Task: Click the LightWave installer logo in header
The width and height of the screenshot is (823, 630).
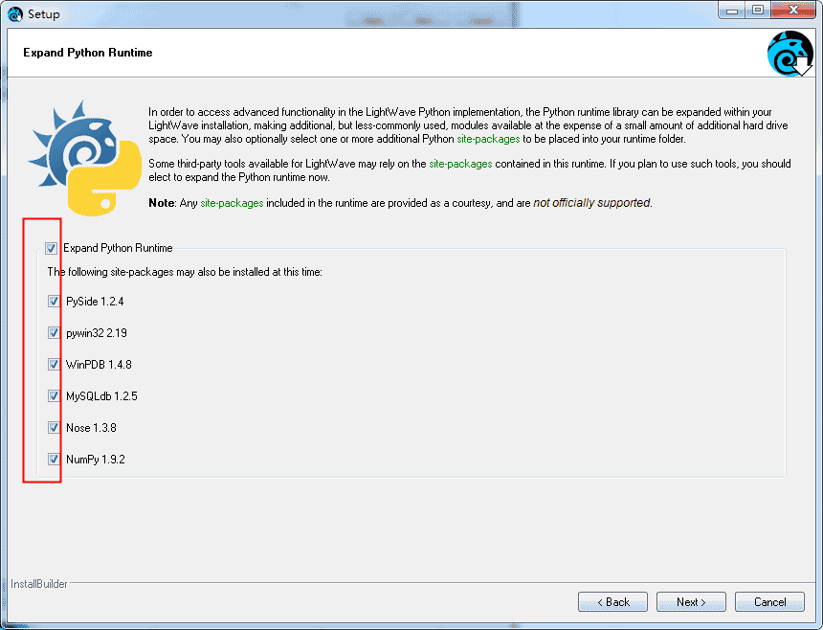Action: [790, 54]
